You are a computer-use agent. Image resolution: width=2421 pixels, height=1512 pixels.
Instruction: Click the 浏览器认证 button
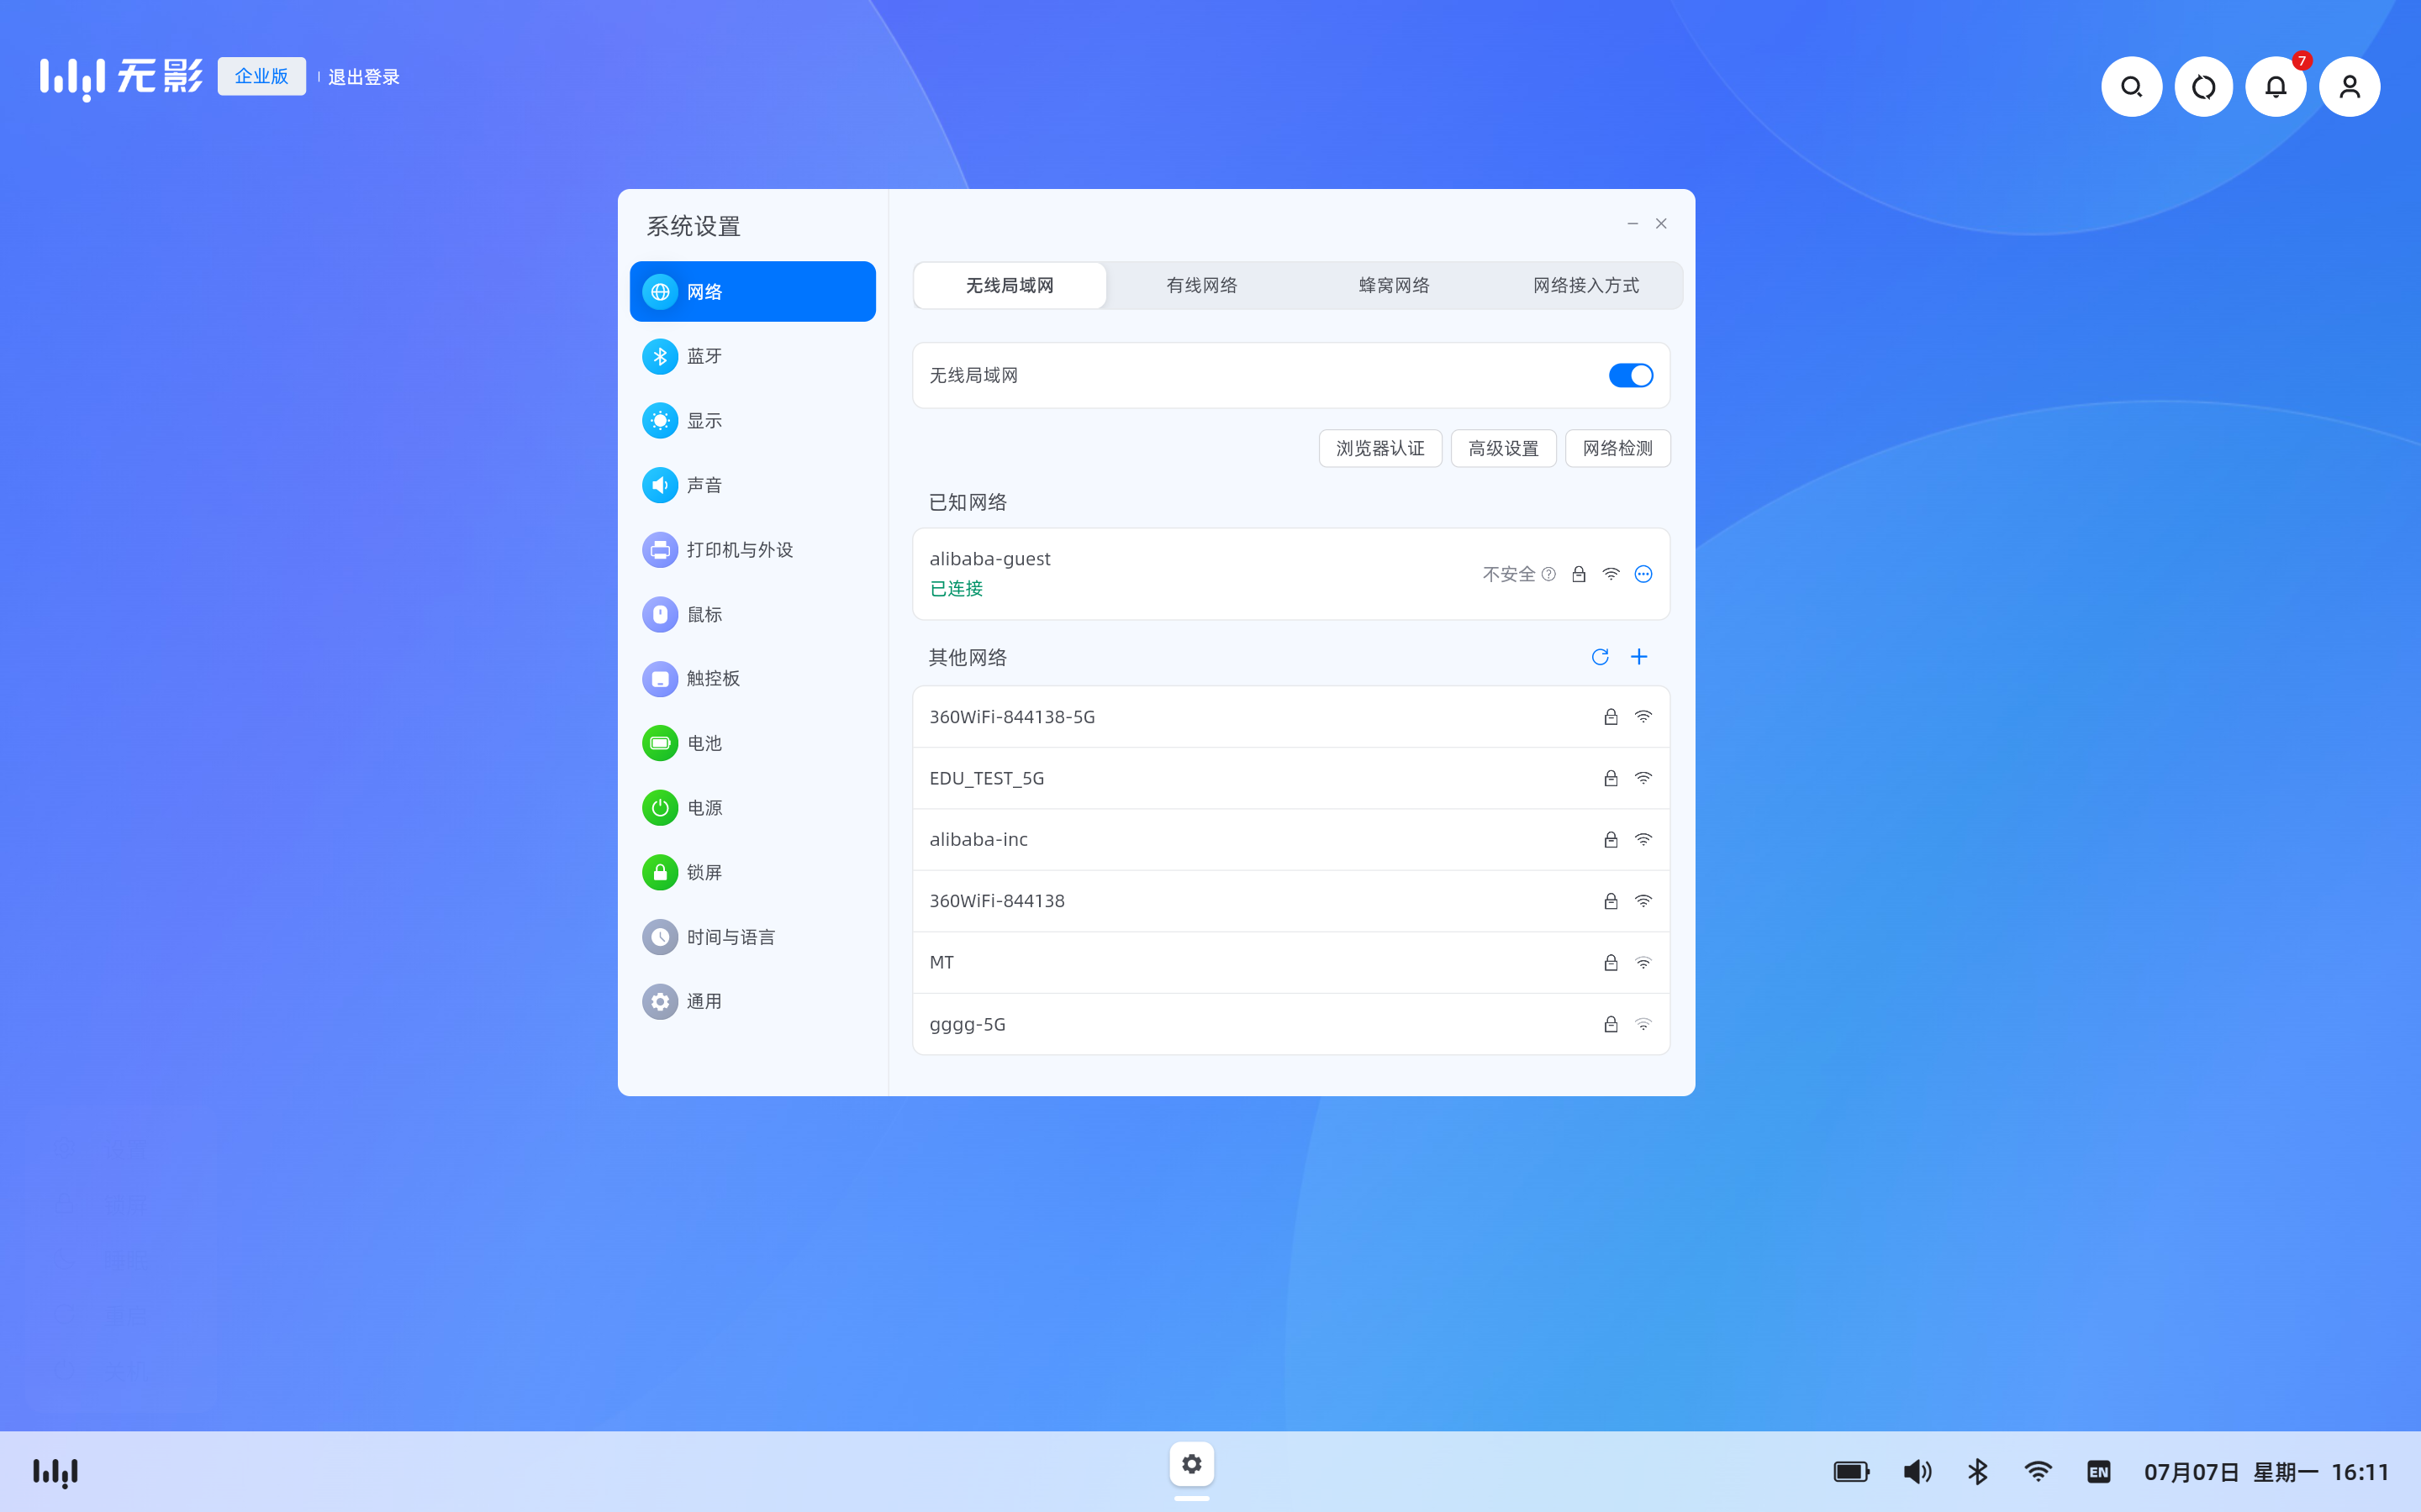(1379, 448)
